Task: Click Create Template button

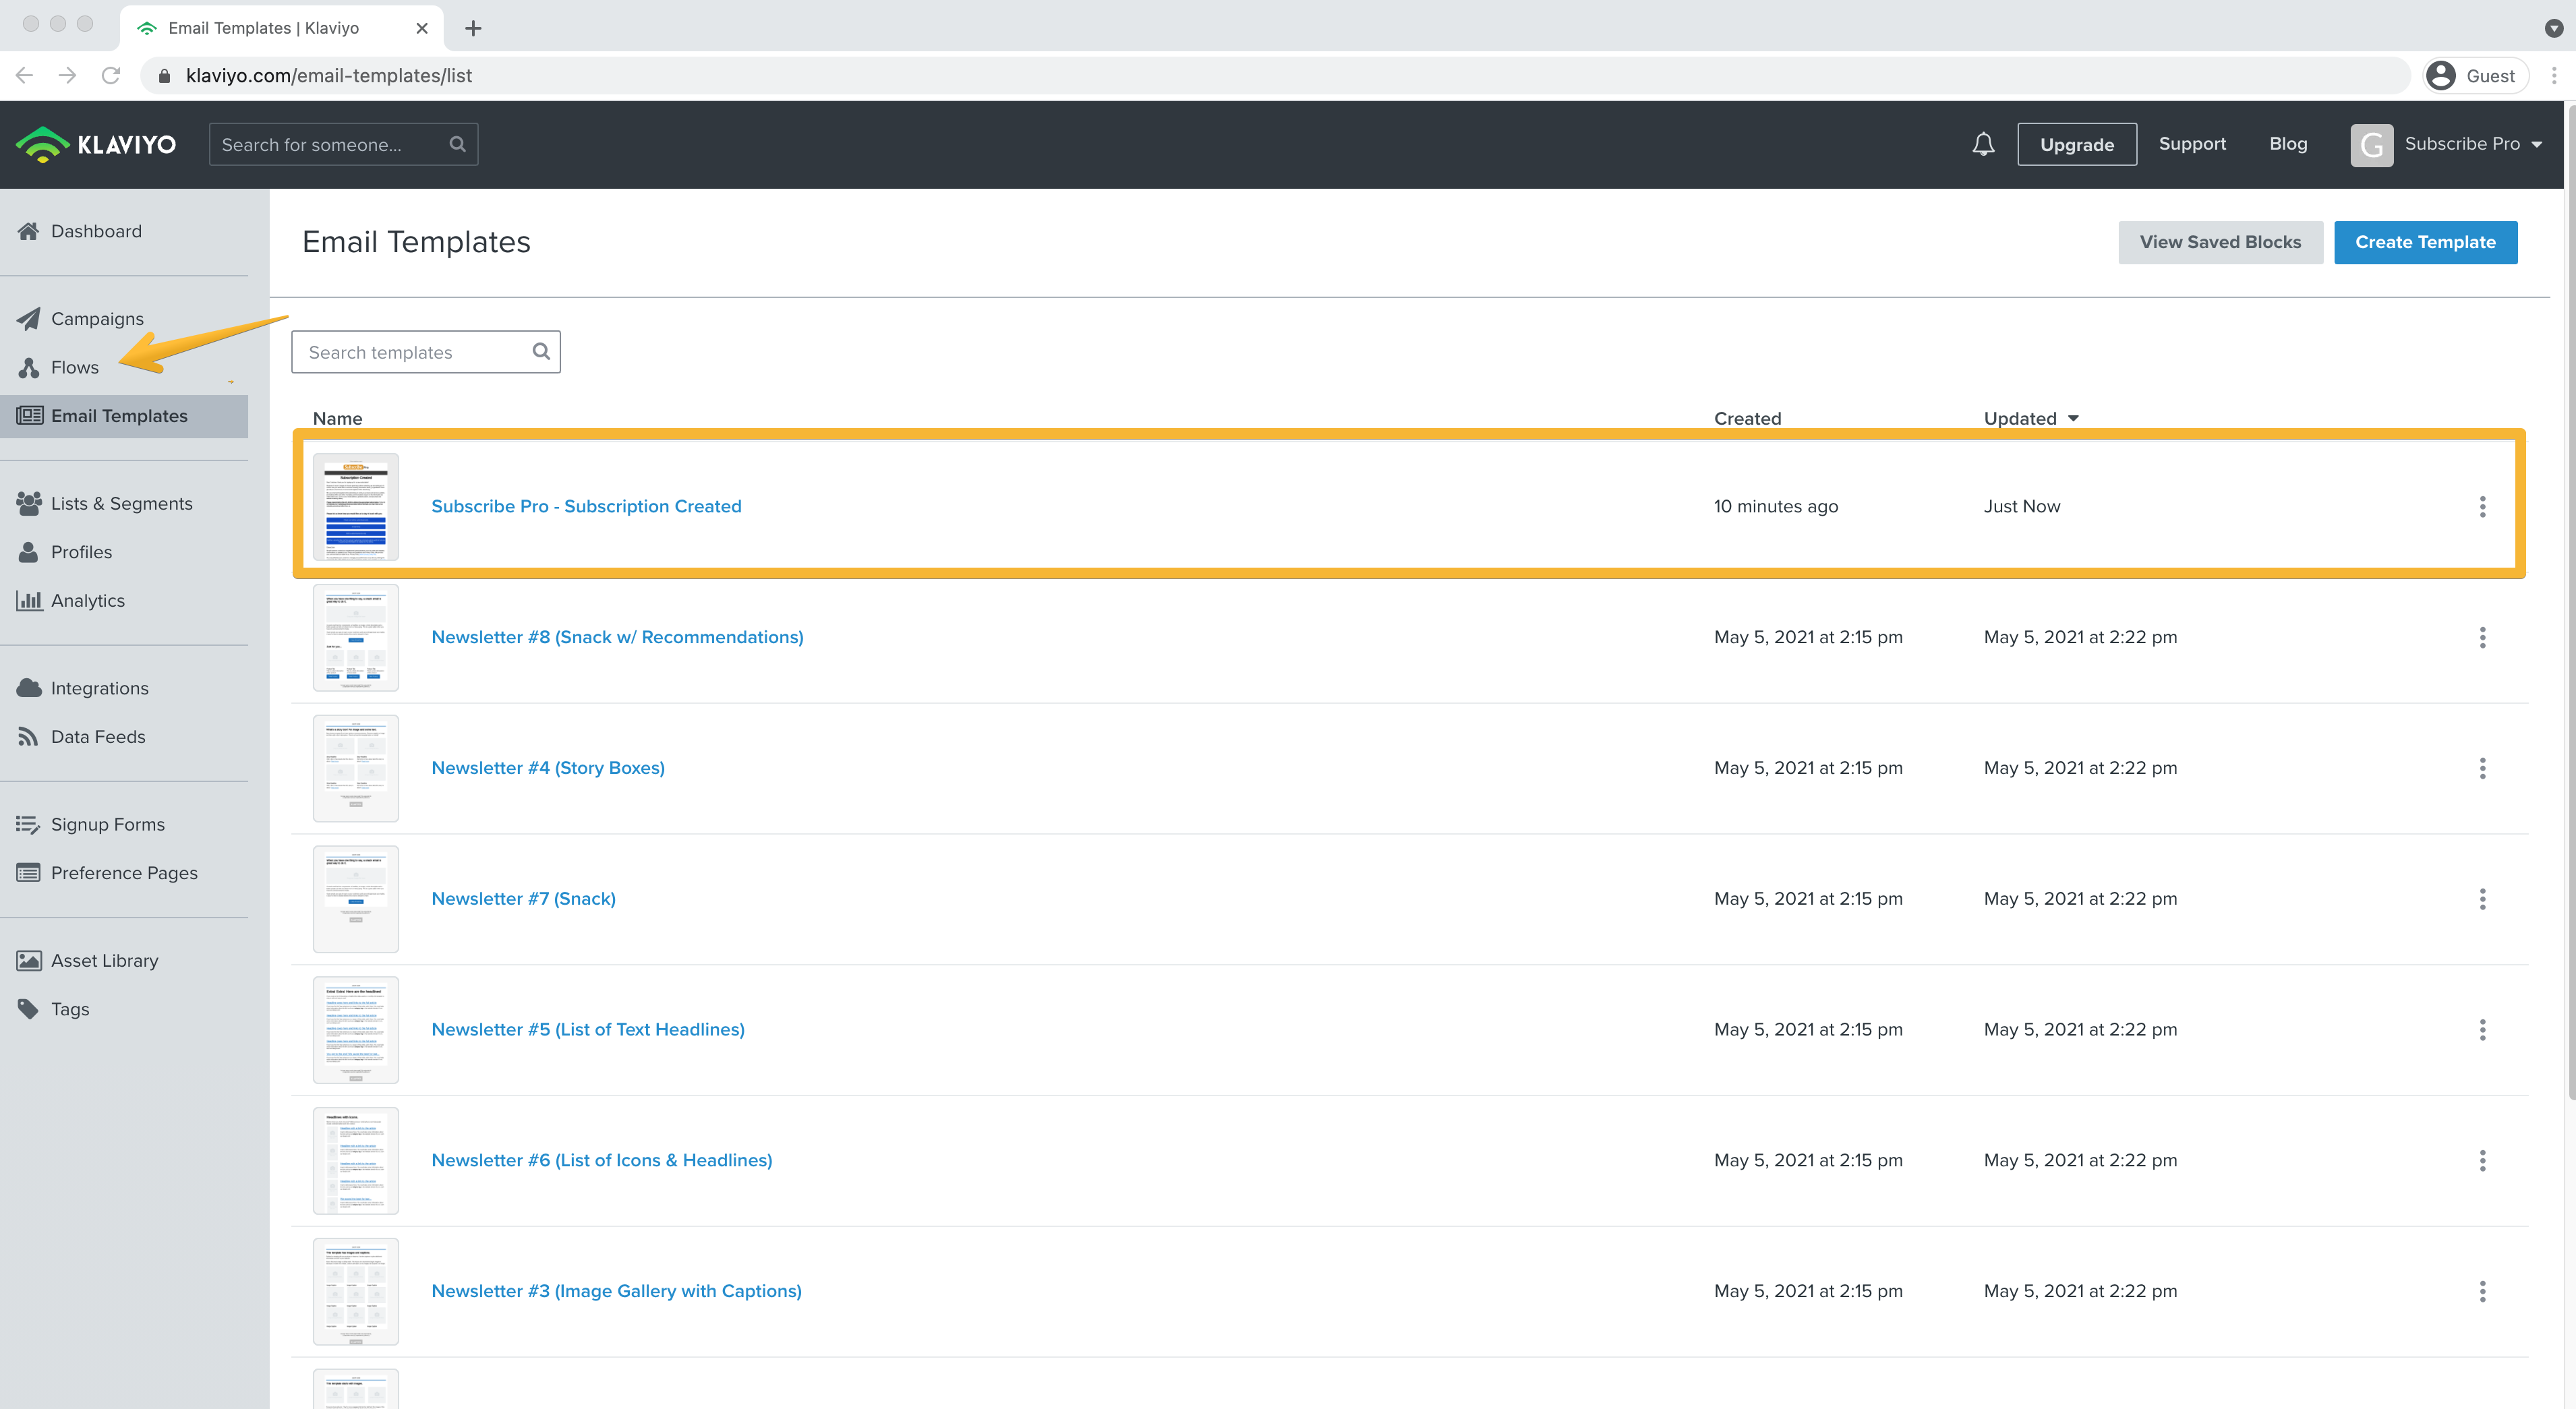Action: 2425,242
